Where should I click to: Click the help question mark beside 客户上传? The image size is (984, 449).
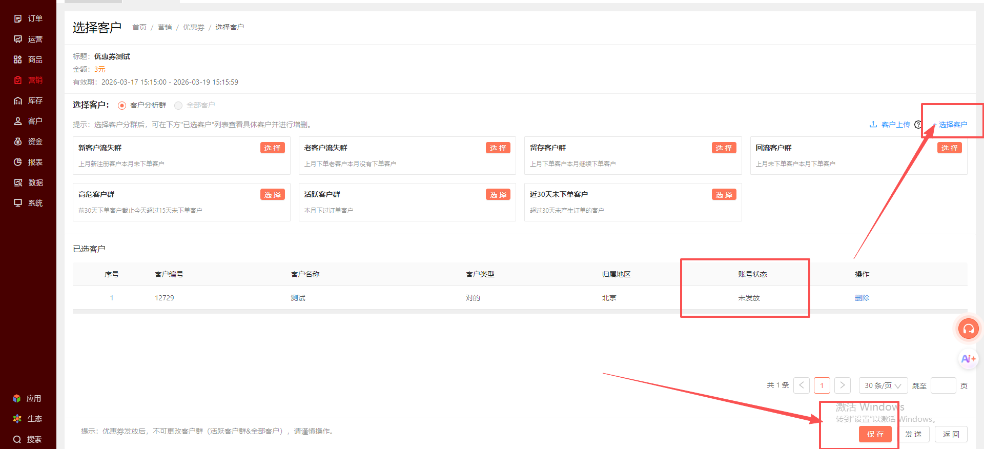point(918,125)
